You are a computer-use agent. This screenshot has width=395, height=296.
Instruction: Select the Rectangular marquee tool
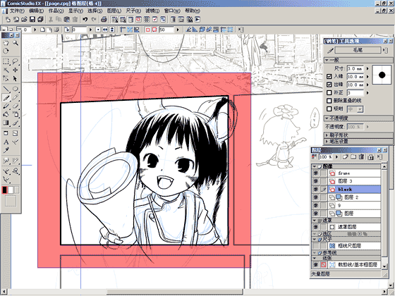[6, 62]
